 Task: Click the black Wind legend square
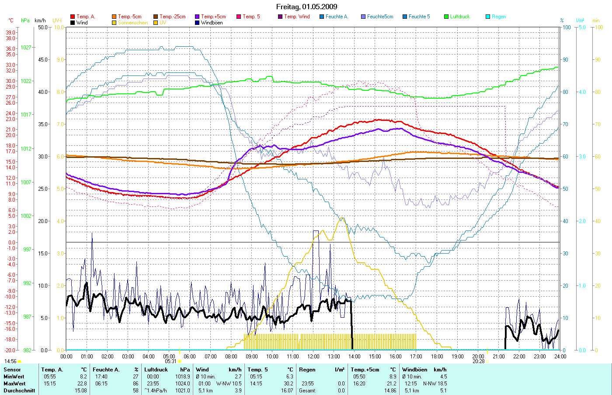tap(73, 23)
